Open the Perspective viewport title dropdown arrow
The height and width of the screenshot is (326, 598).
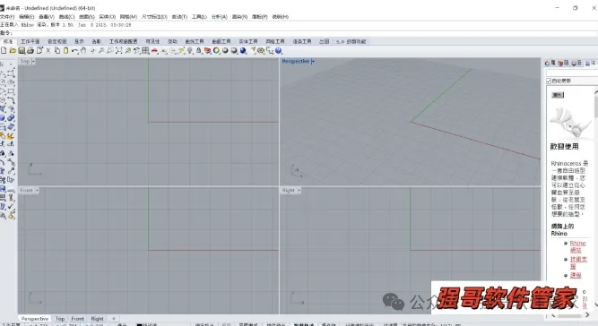click(x=313, y=61)
